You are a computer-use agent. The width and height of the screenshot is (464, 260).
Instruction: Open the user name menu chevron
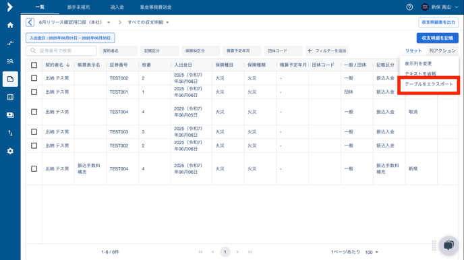(x=457, y=7)
